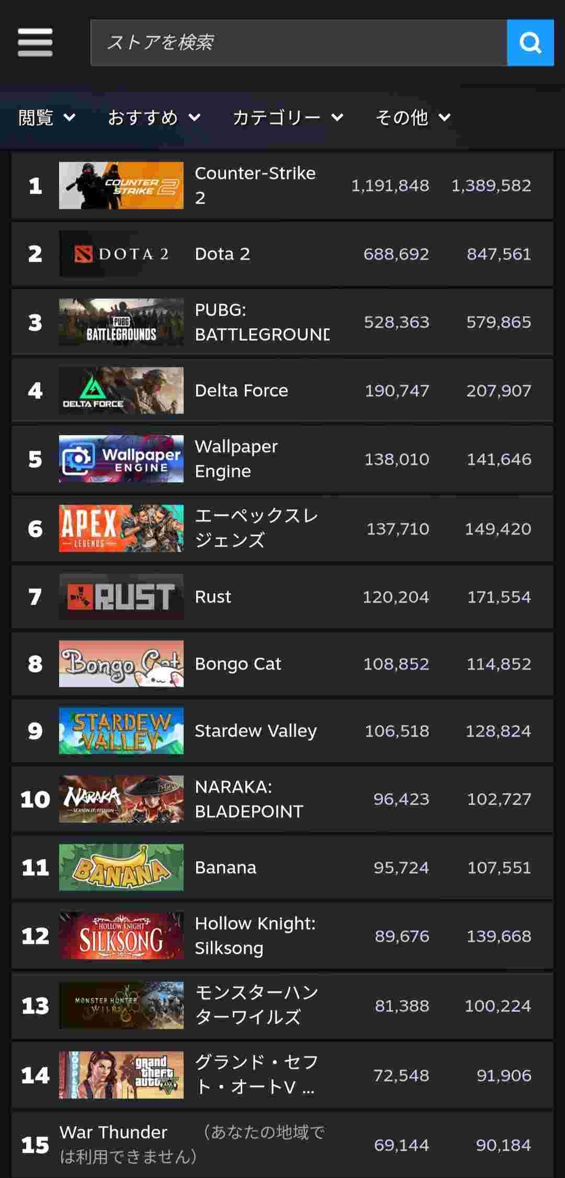This screenshot has height=1178, width=565.
Task: Expand the その他 menu
Action: tap(413, 117)
